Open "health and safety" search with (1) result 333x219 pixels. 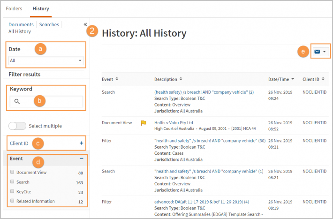tap(209, 172)
